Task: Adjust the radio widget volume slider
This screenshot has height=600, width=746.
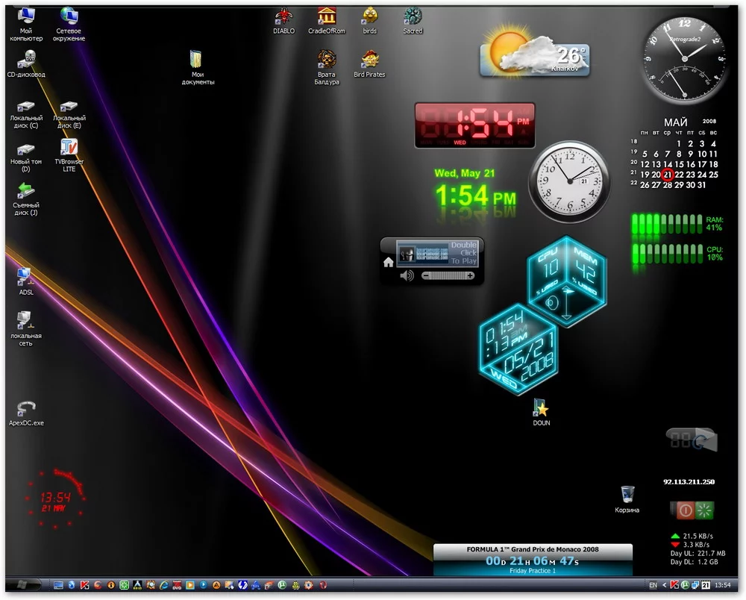Action: [448, 276]
